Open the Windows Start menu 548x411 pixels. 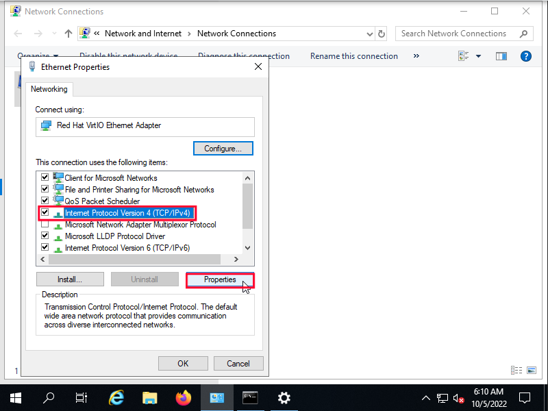pyautogui.click(x=15, y=398)
